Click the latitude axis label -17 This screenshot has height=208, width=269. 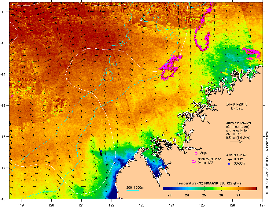coord(3,168)
